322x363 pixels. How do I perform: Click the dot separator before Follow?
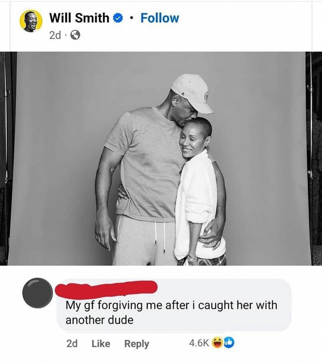(131, 18)
